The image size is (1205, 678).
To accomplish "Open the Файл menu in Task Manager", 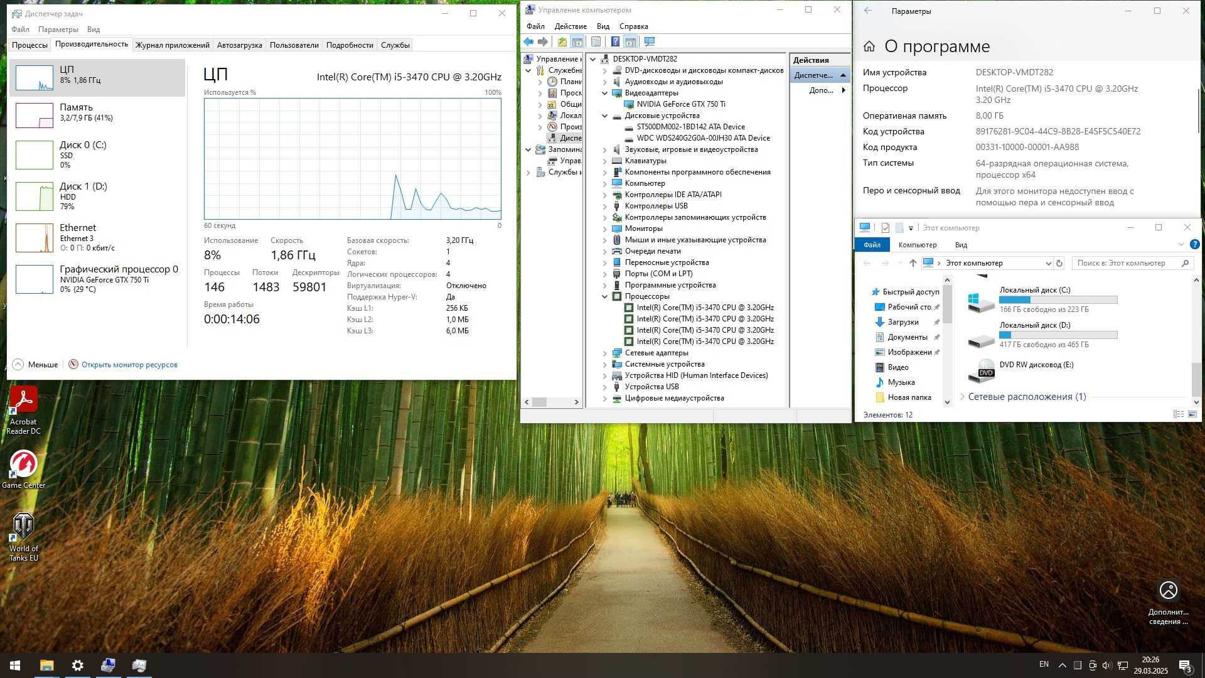I will (x=20, y=30).
